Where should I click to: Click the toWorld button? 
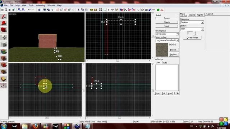point(192,15)
